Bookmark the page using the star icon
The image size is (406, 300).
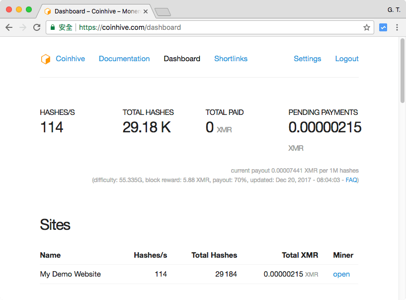[x=366, y=28]
